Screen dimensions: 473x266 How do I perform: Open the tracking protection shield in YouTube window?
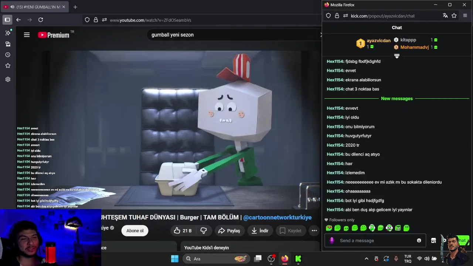tap(87, 20)
